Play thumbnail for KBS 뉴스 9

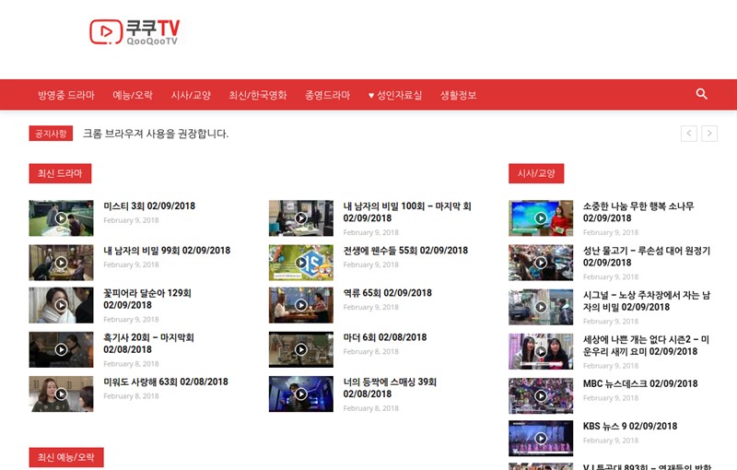pyautogui.click(x=541, y=439)
